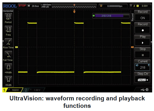This screenshot has height=111, width=154.
Task: Click the Play playback button
Action: 143,42
